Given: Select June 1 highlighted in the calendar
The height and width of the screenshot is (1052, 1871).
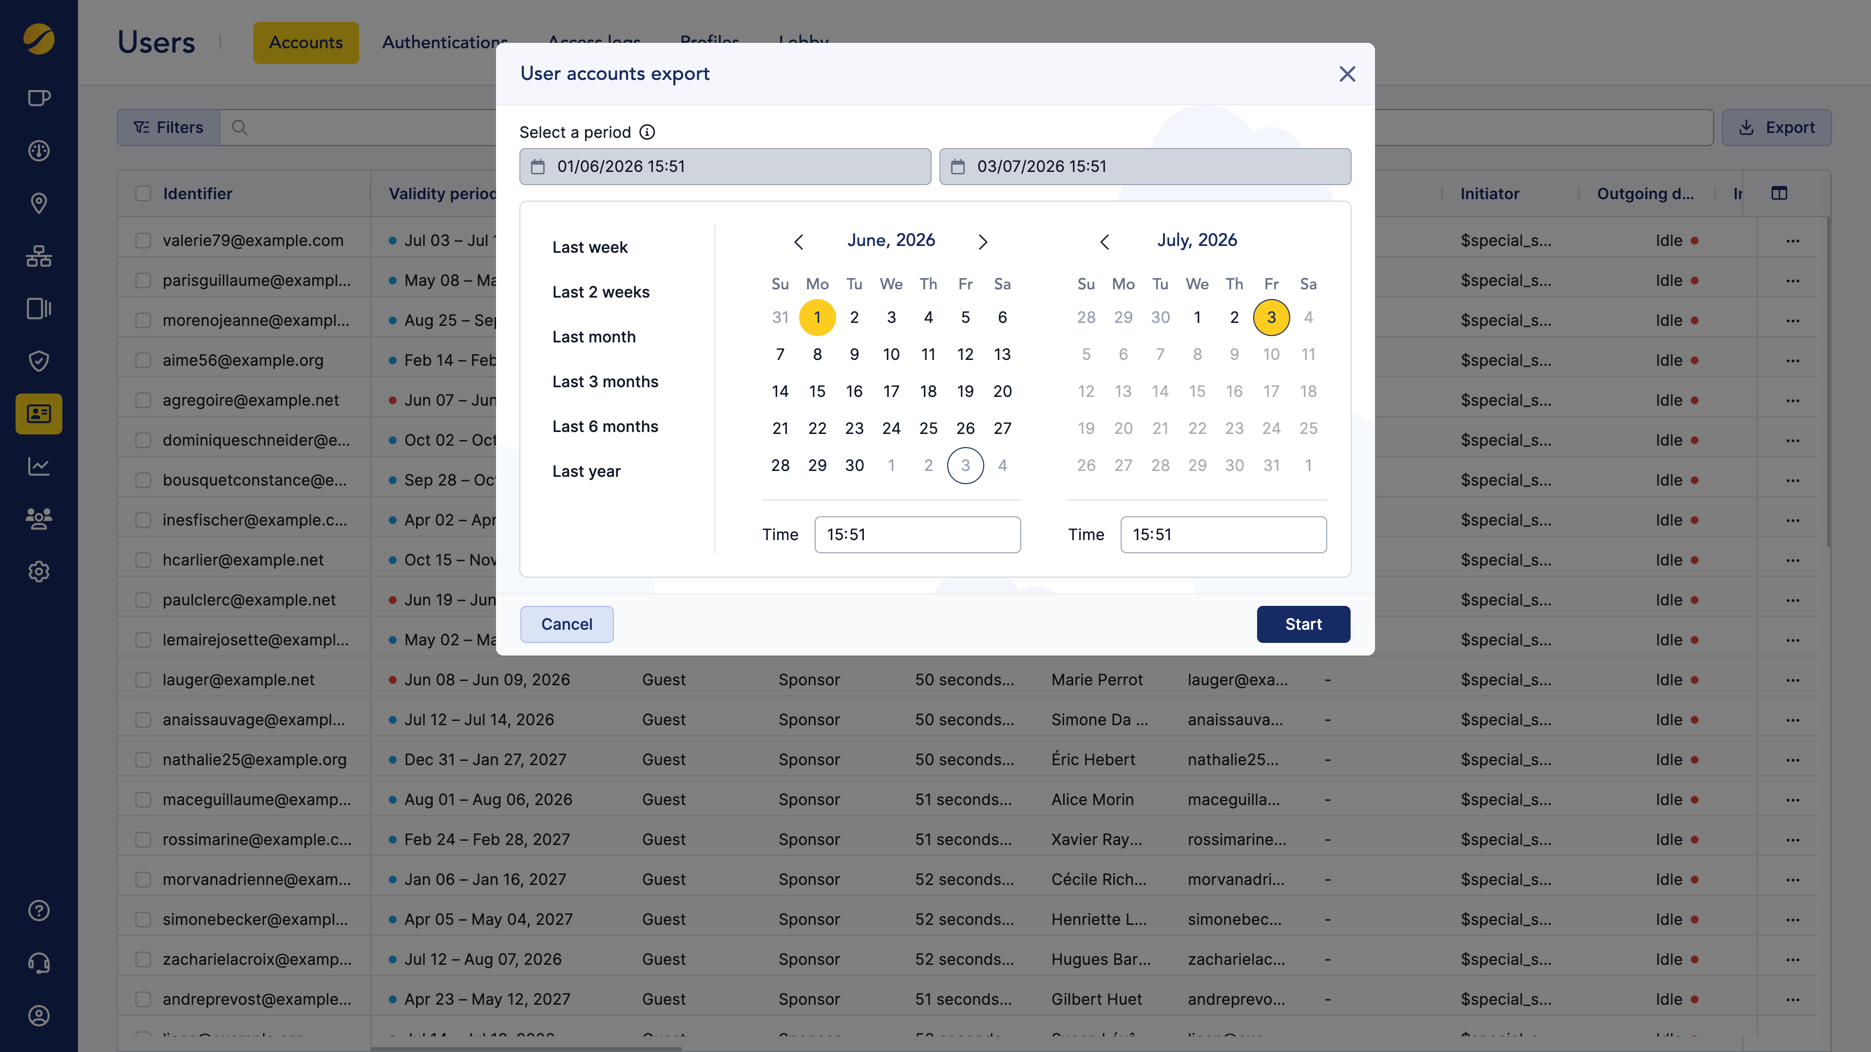Looking at the screenshot, I should (817, 317).
